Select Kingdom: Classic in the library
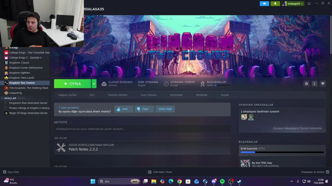The width and height of the screenshot is (332, 186). pyautogui.click(x=25, y=63)
